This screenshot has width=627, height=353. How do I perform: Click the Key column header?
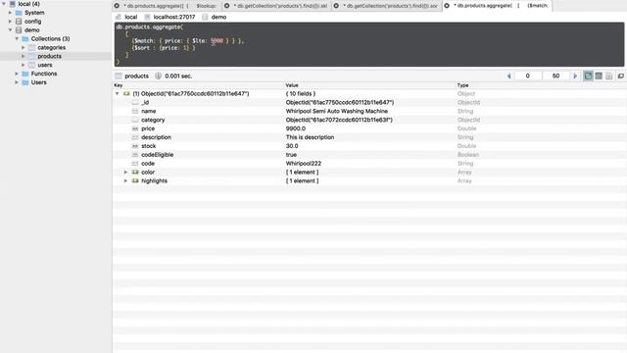point(119,85)
